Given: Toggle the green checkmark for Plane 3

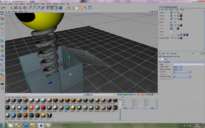Looking at the screenshot, I should point(175,13).
